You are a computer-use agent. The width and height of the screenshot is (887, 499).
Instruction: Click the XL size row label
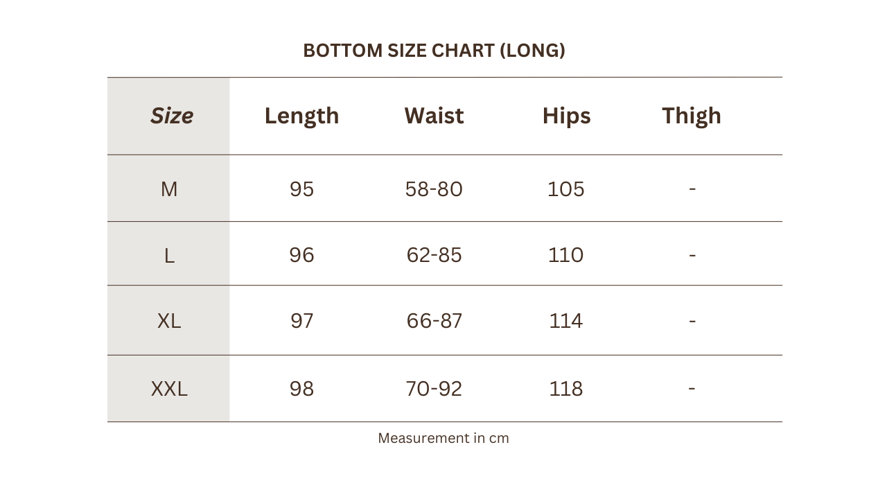[x=169, y=321]
